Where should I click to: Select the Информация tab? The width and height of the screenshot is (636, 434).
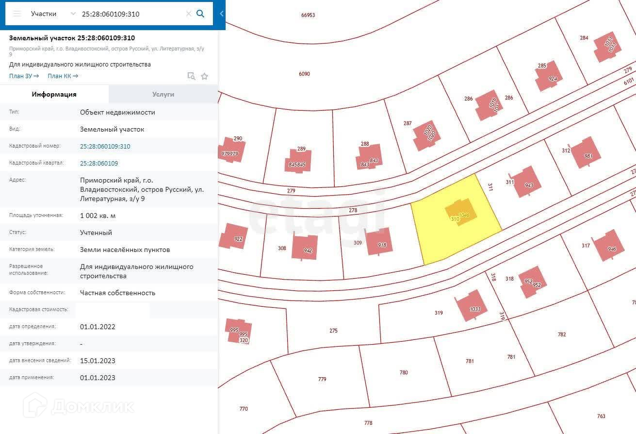pos(54,94)
